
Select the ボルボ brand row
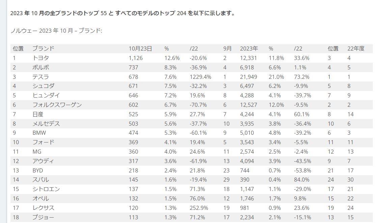(x=192, y=67)
